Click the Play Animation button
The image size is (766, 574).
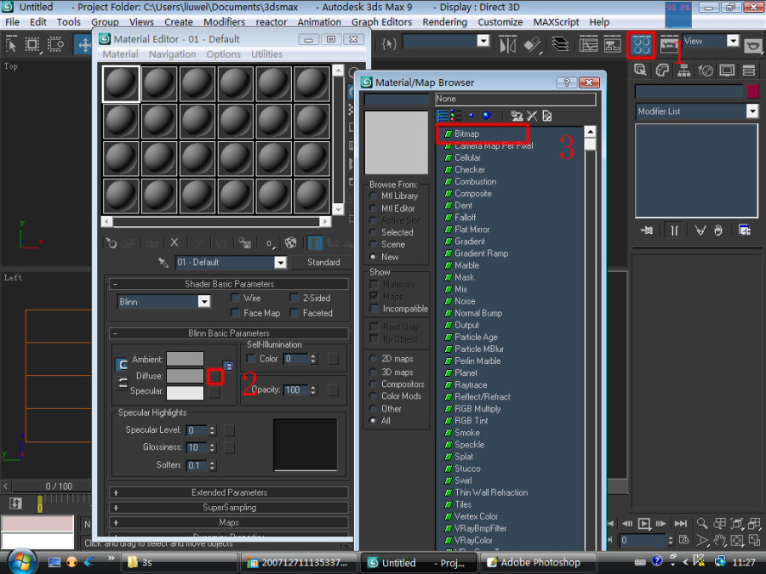pyautogui.click(x=644, y=524)
